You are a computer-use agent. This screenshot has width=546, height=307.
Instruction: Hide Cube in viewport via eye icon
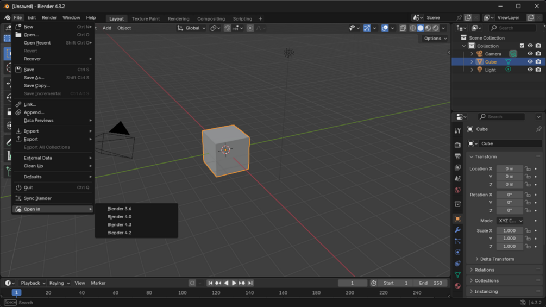(x=530, y=61)
